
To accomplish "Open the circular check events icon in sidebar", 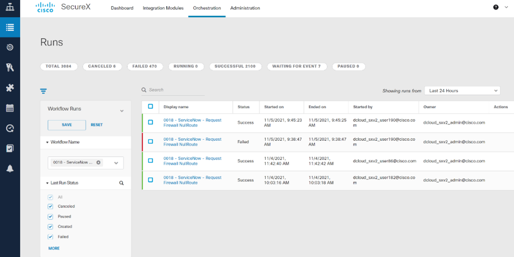I will (10, 128).
